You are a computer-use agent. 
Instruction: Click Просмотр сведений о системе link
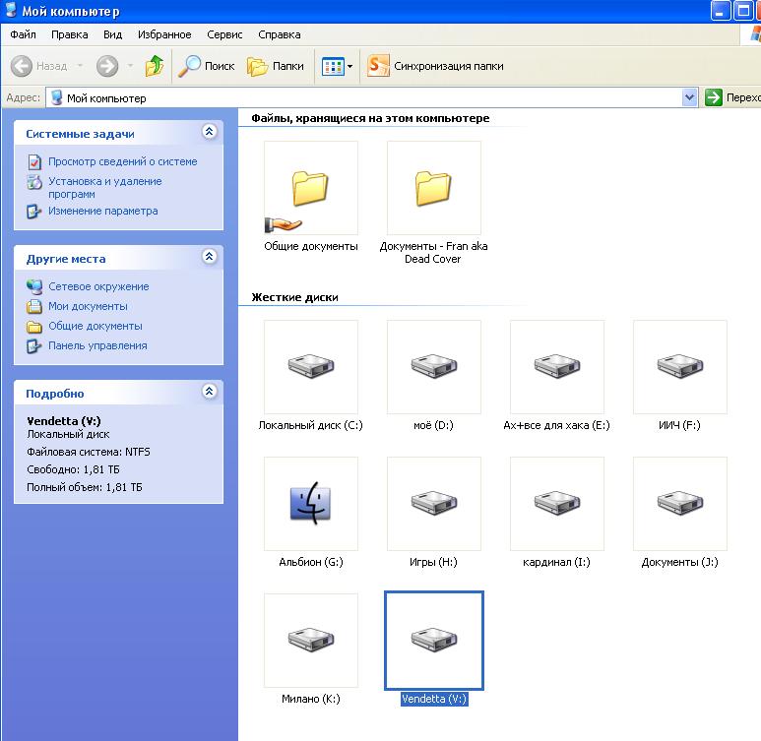[x=123, y=161]
